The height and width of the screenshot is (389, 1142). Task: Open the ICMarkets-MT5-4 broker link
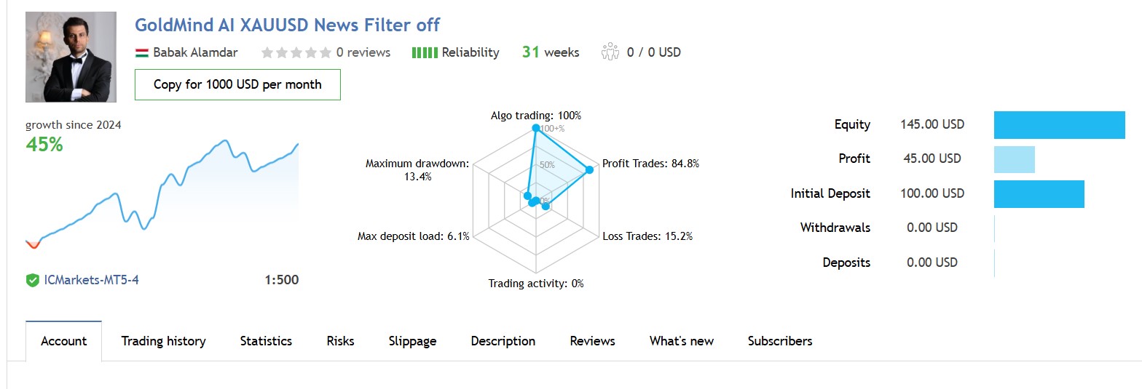(91, 280)
